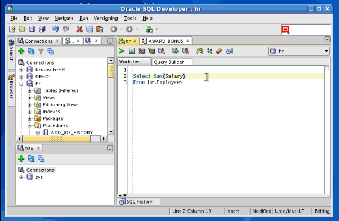Viewport: 339px width, 221px height.
Task: Save using the single floppy disk icon
Action: point(32,29)
